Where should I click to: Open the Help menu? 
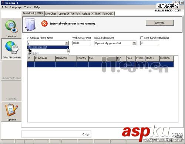[x=37, y=7]
